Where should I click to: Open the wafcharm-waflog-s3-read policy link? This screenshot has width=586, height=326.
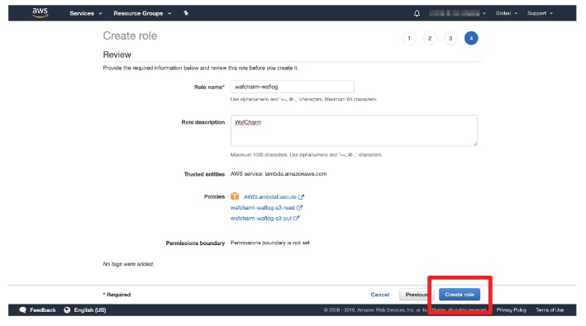262,208
